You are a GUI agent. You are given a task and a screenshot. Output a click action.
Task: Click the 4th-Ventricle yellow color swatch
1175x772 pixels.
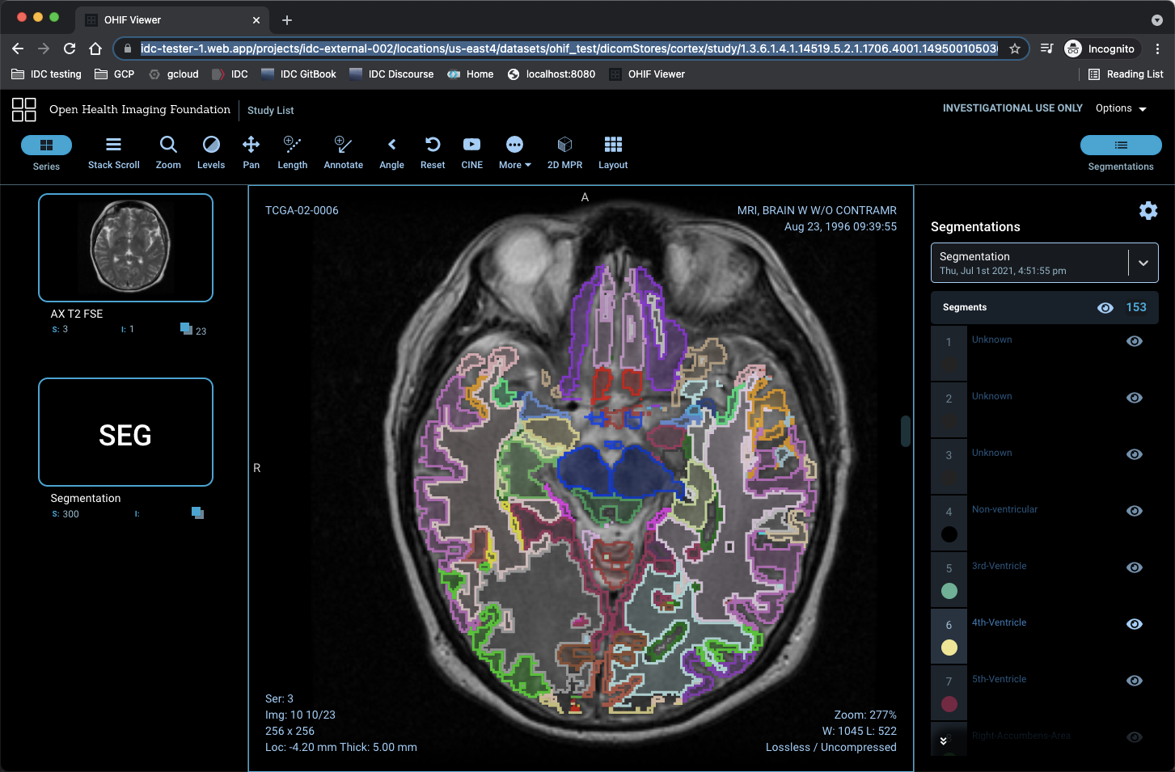949,648
